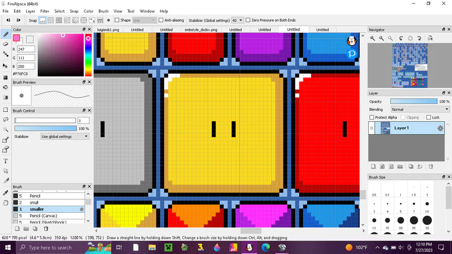Viewport: 452px width, 254px height.
Task: Open the Filter menu
Action: (44, 11)
